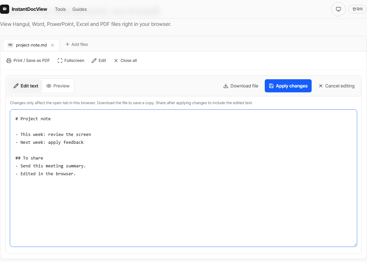Click the '## To share' line

29,158
